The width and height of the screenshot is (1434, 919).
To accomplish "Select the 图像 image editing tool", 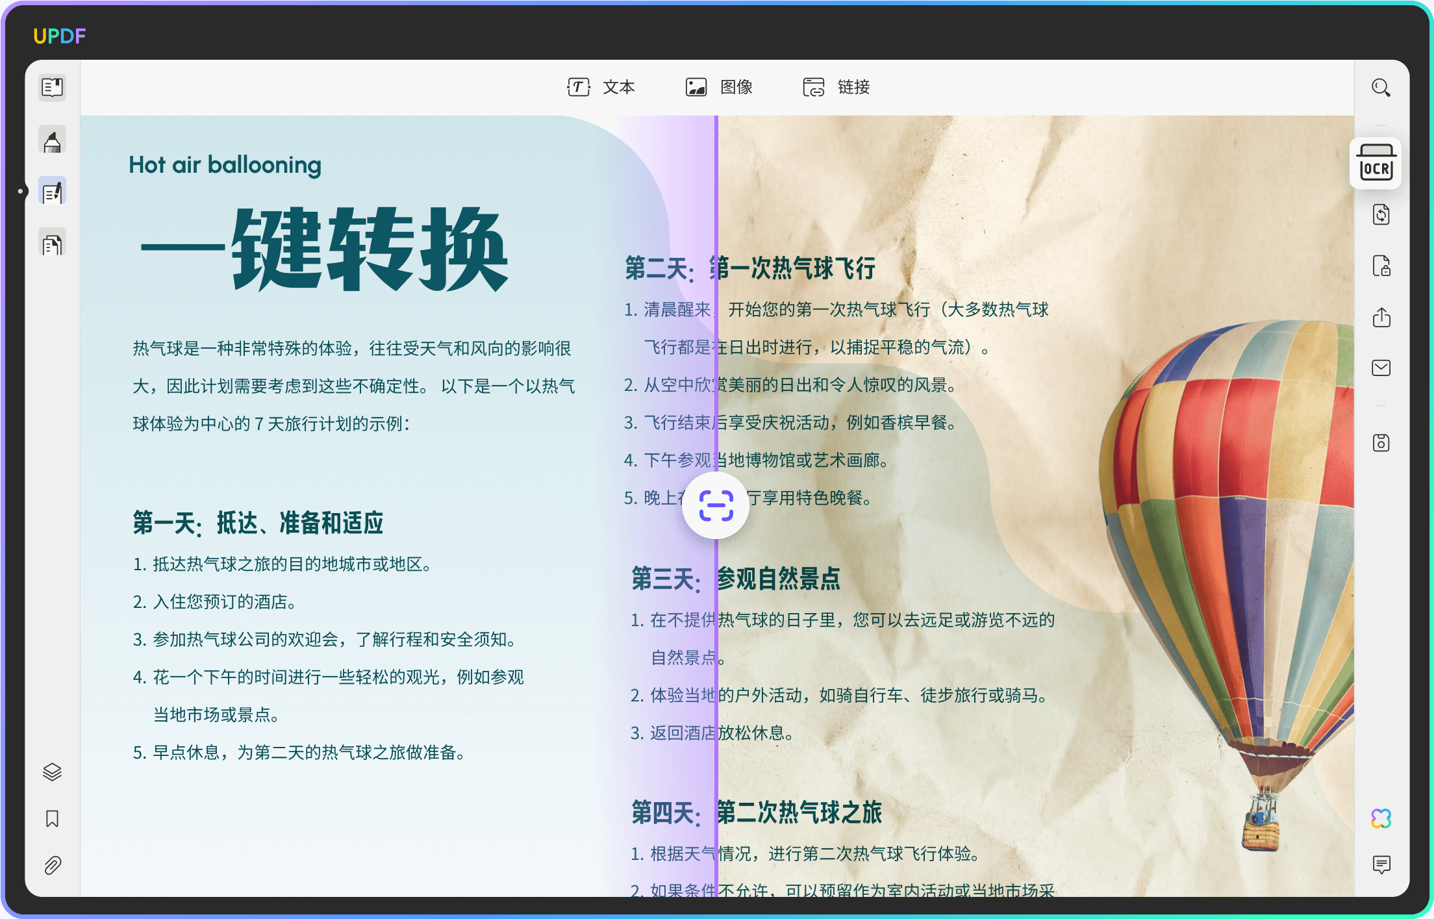I will (x=719, y=87).
